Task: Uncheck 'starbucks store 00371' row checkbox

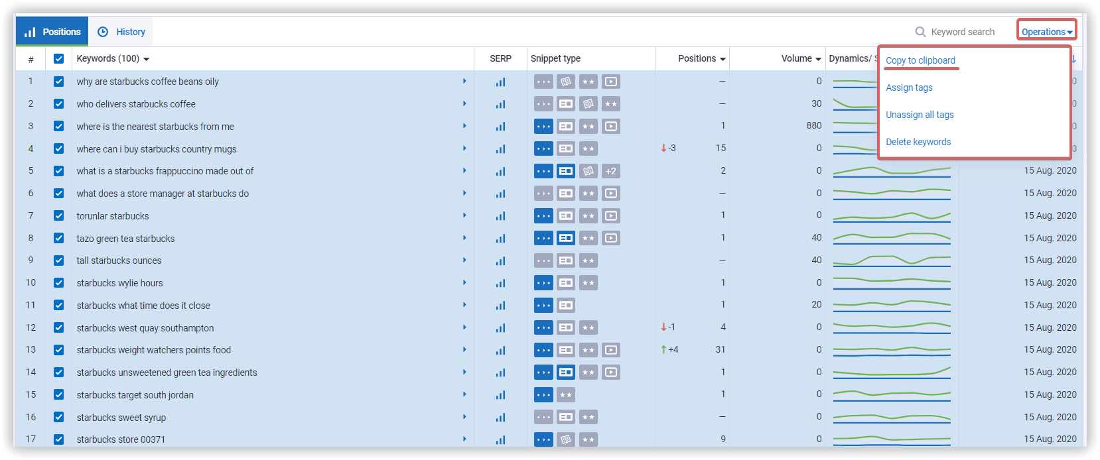Action: pos(59,439)
